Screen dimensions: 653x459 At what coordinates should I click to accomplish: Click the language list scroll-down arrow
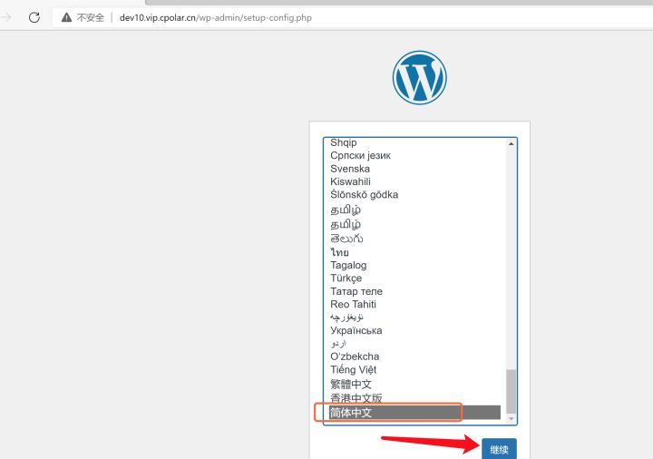511,418
